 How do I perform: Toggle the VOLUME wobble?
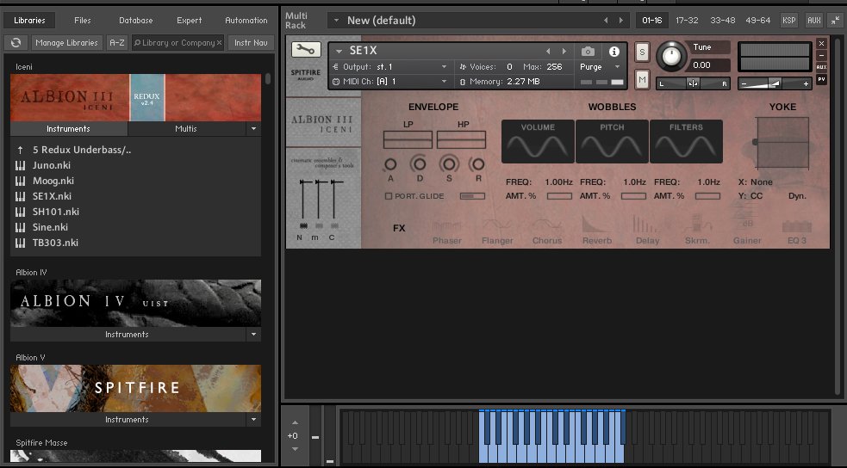(x=538, y=141)
